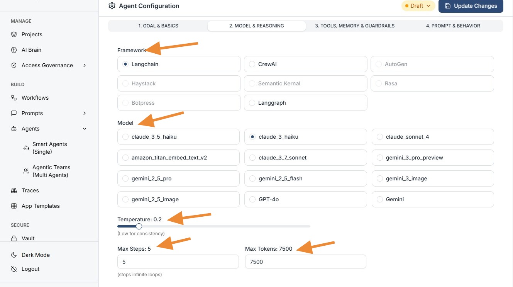Screen dimensions: 513x287
Task: Choose the claude_sonnet_4 model radio button
Action: (379, 137)
